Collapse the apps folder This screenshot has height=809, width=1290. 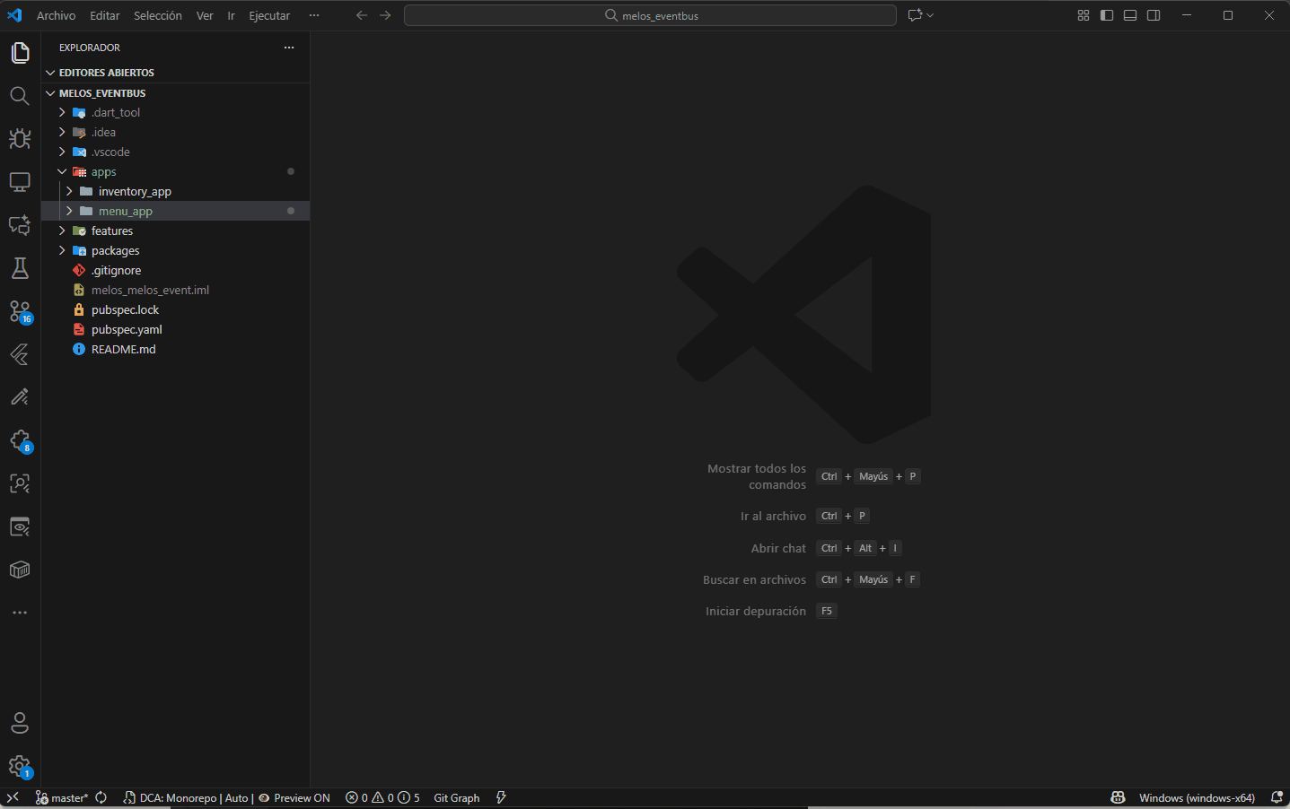[175, 172]
